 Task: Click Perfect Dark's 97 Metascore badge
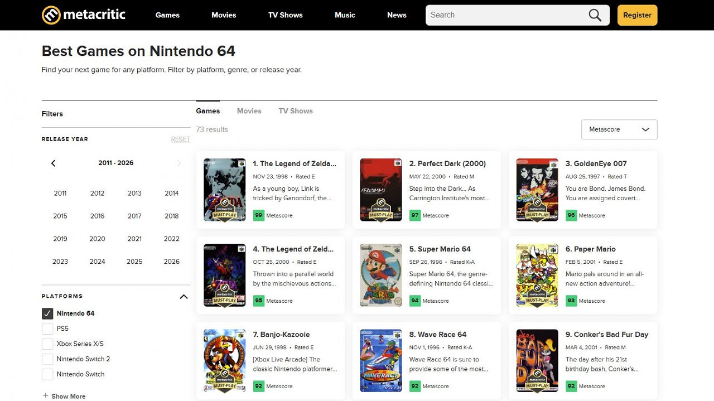click(414, 215)
